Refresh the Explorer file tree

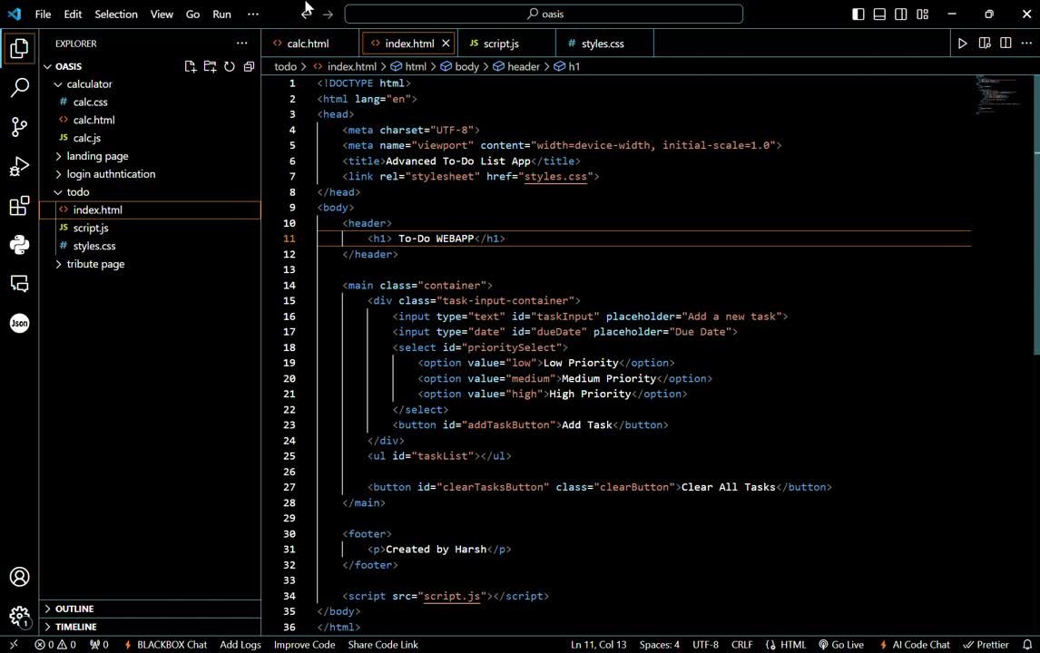230,66
